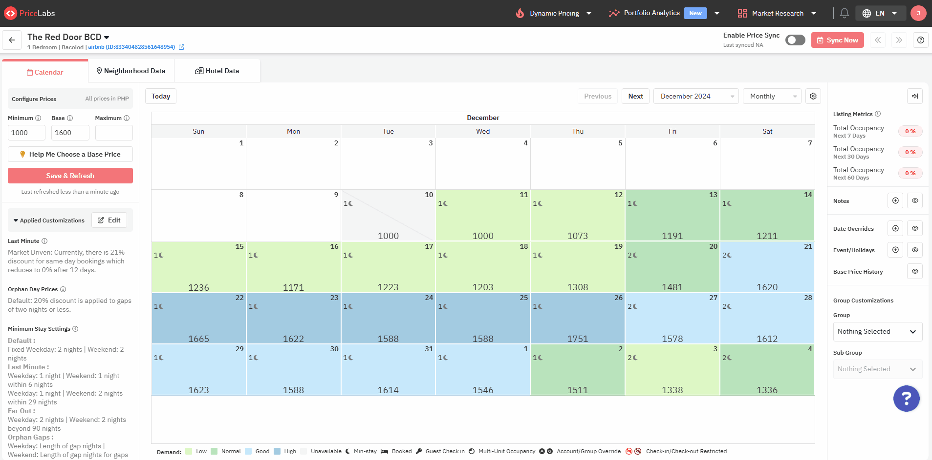The width and height of the screenshot is (932, 460).
Task: Click the back arrow beside listing name
Action: click(12, 40)
